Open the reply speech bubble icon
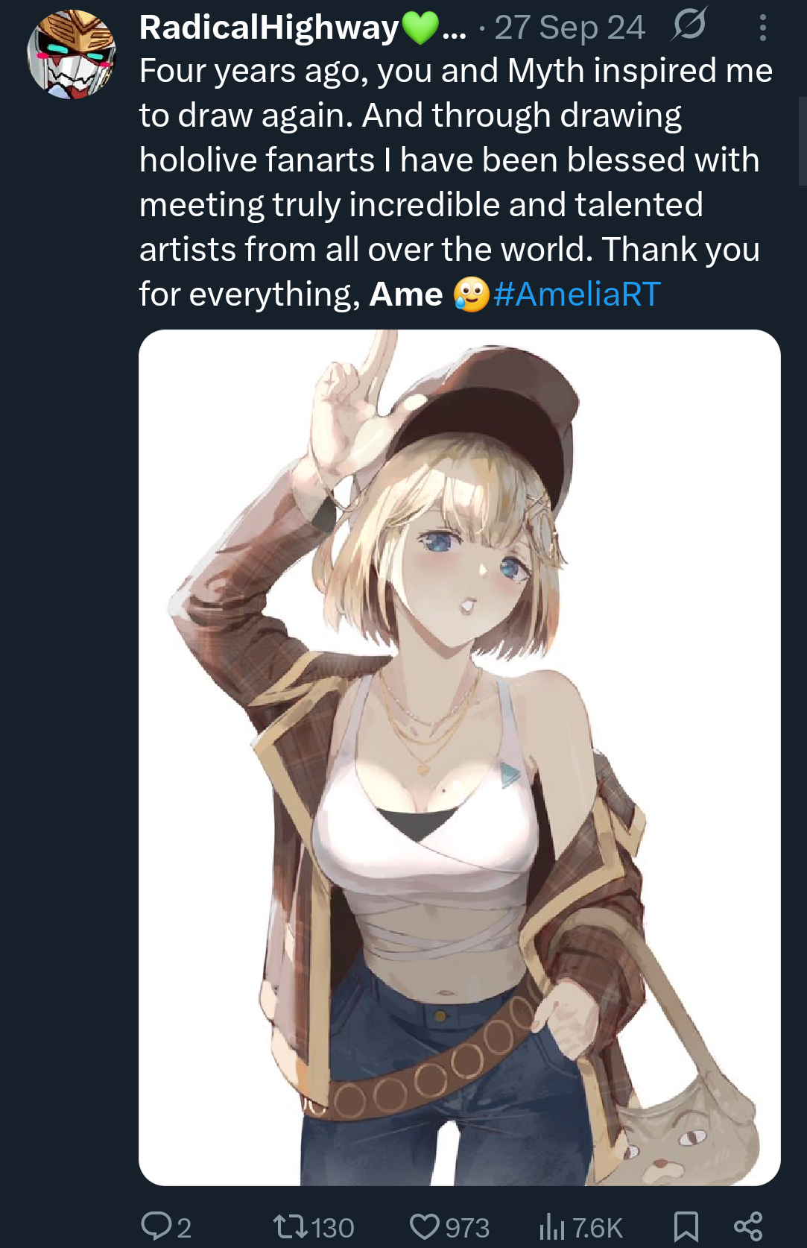The image size is (807, 1248). pos(156,1226)
